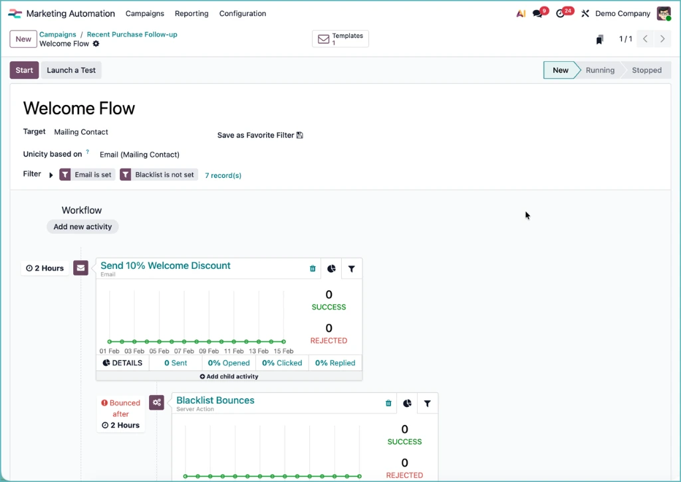Image resolution: width=681 pixels, height=482 pixels.
Task: Open graph view of Blacklist Bounces
Action: click(407, 404)
